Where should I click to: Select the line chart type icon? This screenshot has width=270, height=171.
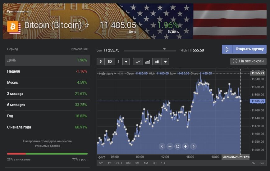(138, 61)
